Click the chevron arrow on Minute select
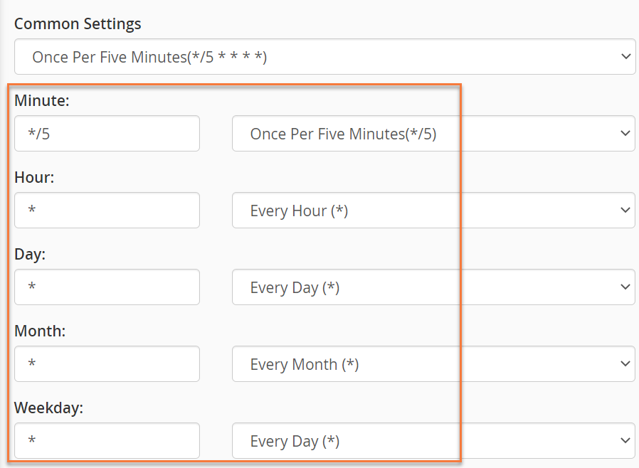This screenshot has height=468, width=639. (625, 134)
